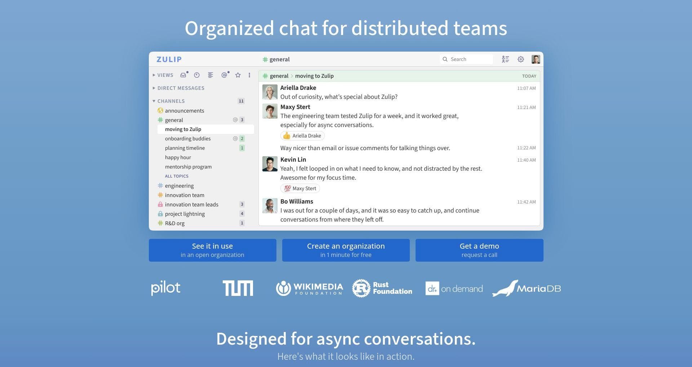The height and width of the screenshot is (367, 692).
Task: Open the settings gear icon
Action: coord(521,59)
